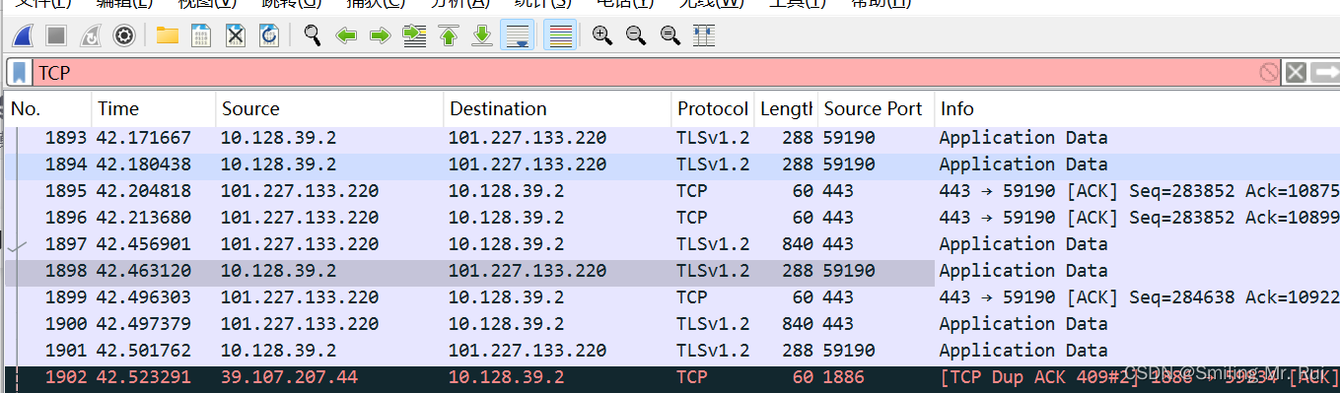This screenshot has width=1340, height=393.
Task: Select packet number 1893
Action: coord(672,138)
